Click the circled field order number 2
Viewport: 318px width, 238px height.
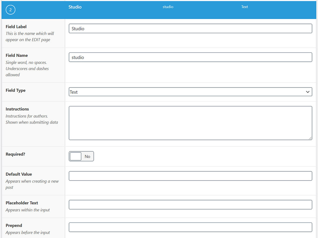10,10
